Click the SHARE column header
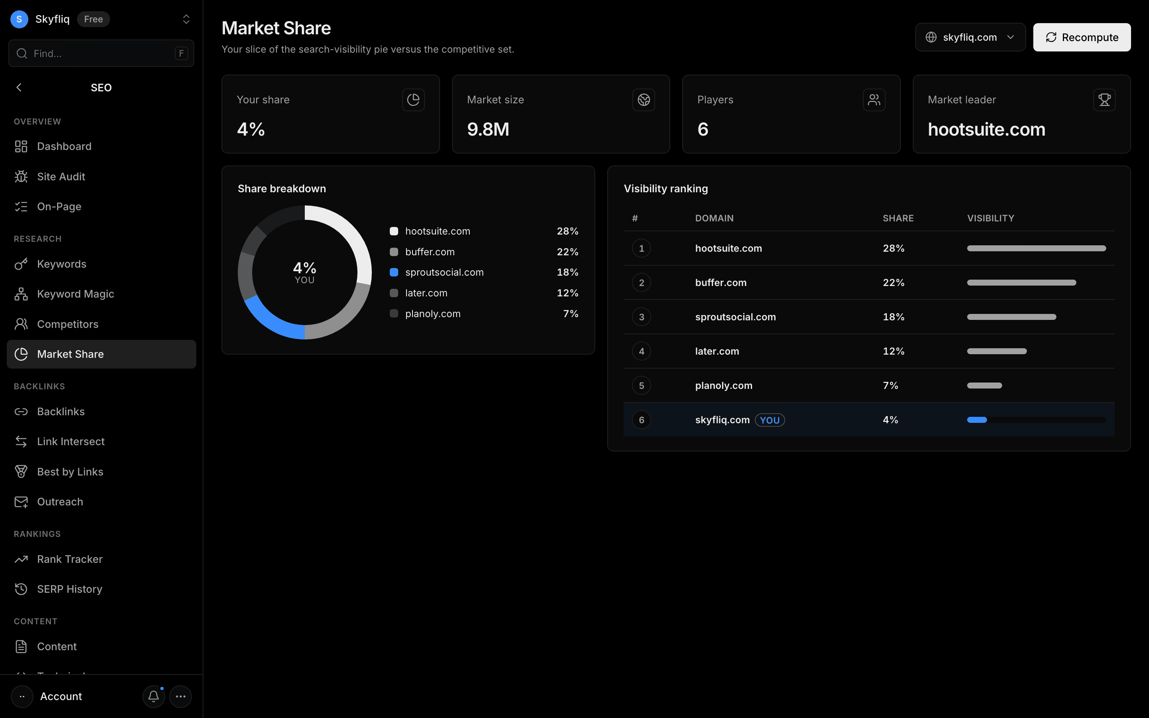Image resolution: width=1149 pixels, height=718 pixels. click(898, 218)
